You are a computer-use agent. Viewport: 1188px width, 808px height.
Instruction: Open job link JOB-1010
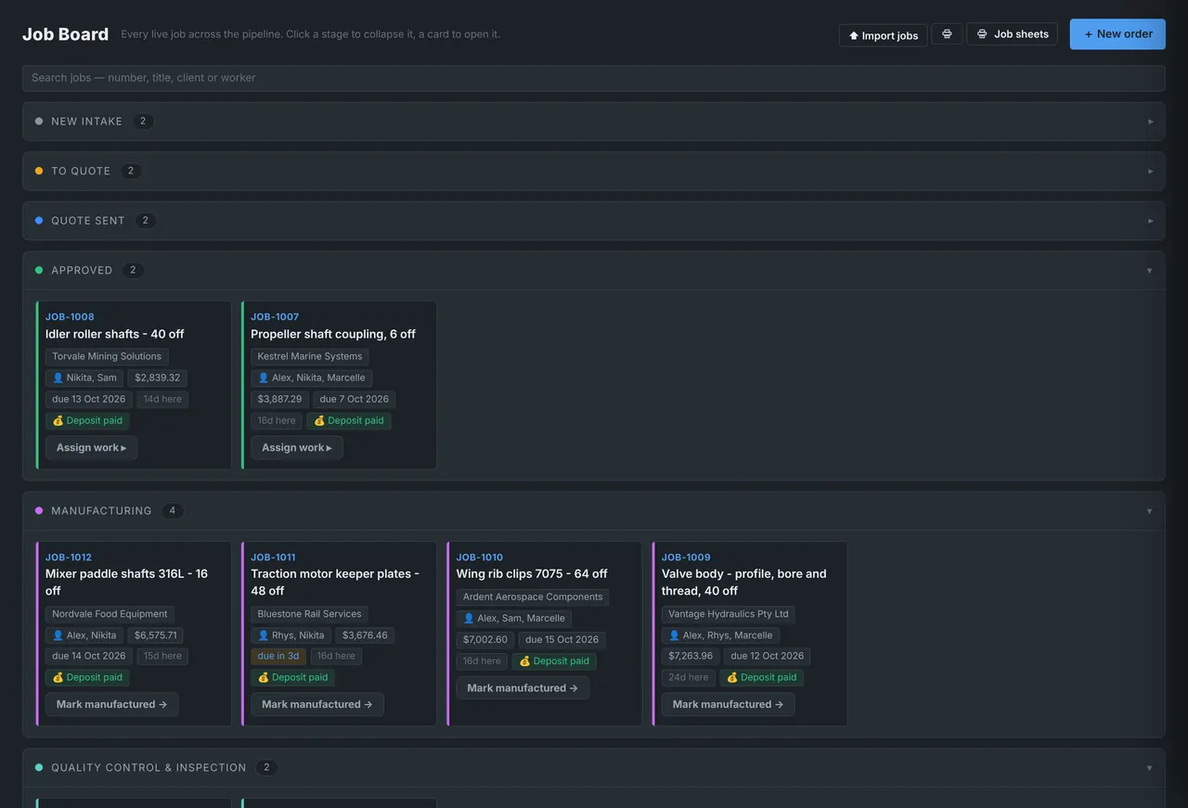[x=480, y=558]
